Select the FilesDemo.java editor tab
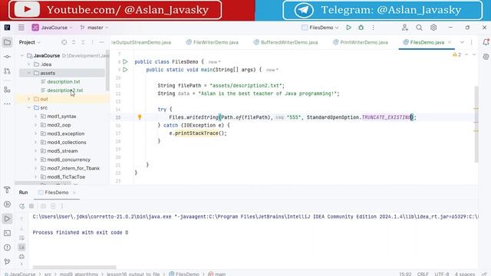The image size is (491, 276). (x=427, y=42)
